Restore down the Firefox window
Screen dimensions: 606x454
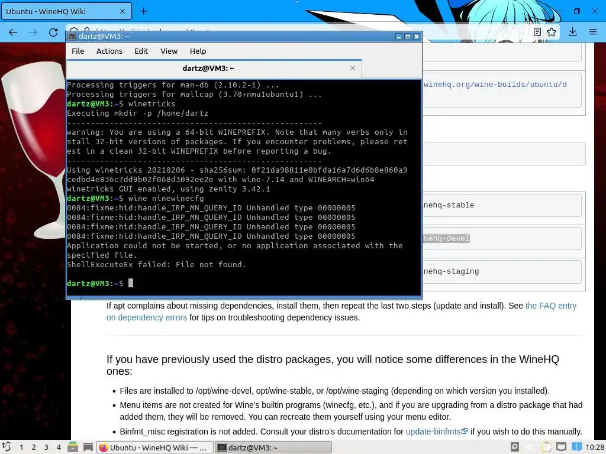[576, 11]
